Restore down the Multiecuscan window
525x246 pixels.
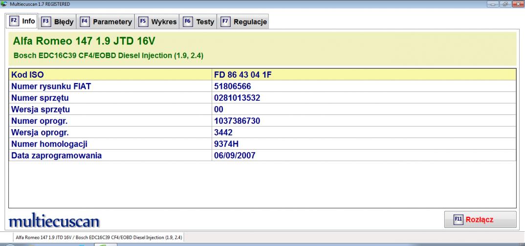click(x=505, y=4)
